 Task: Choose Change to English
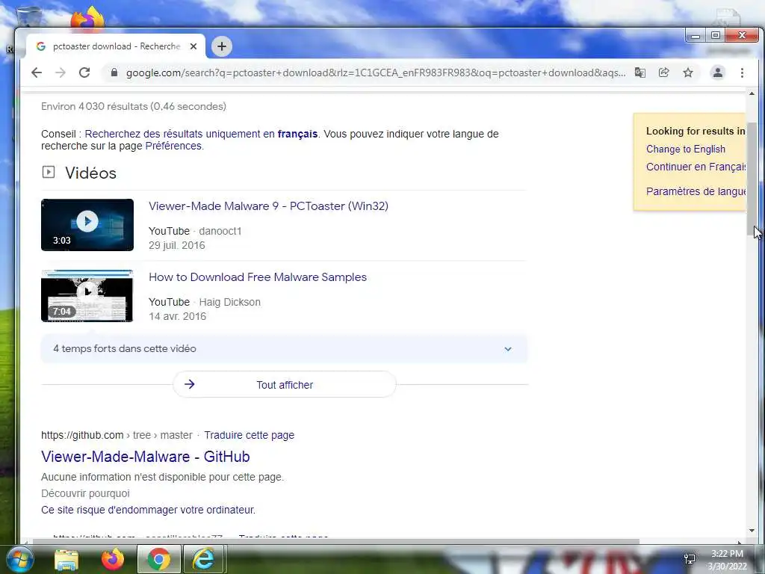pos(686,149)
